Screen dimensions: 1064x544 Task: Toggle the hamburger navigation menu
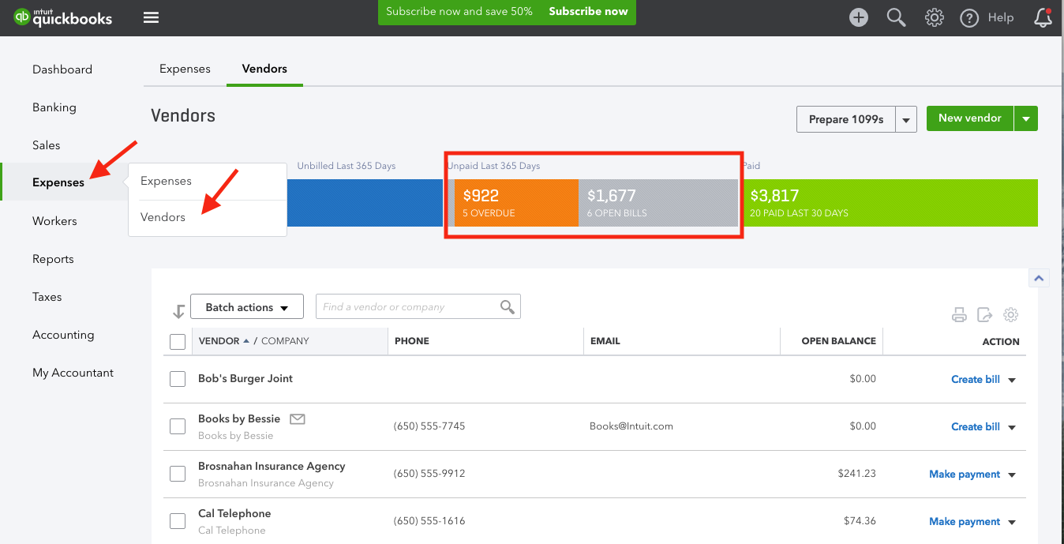pyautogui.click(x=151, y=17)
